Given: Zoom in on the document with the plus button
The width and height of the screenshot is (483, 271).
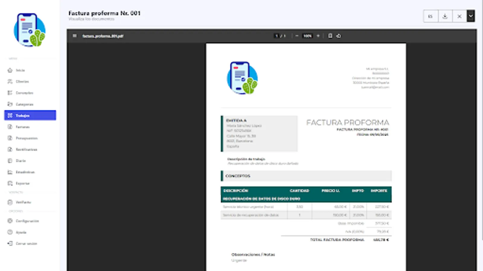Looking at the screenshot, I should click(318, 36).
